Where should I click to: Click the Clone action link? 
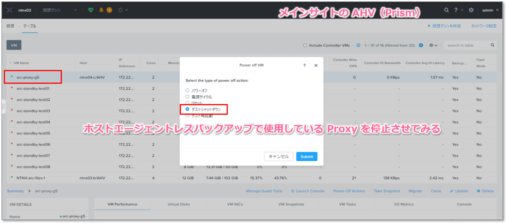(x=436, y=191)
